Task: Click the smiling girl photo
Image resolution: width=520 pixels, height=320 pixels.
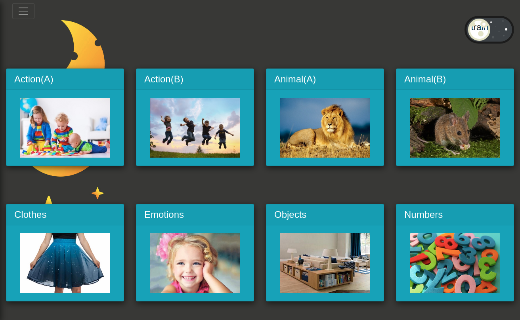Action: point(195,263)
